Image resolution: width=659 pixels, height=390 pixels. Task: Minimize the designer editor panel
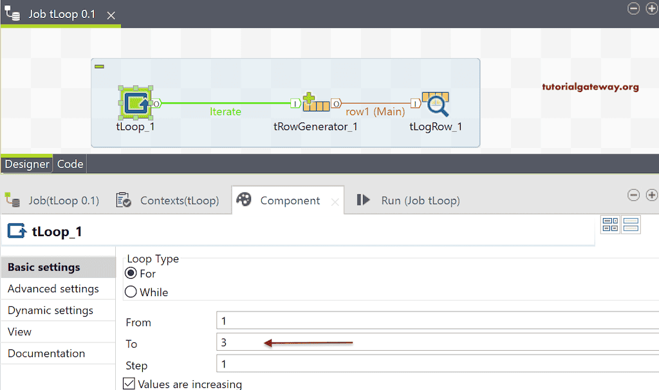point(634,8)
